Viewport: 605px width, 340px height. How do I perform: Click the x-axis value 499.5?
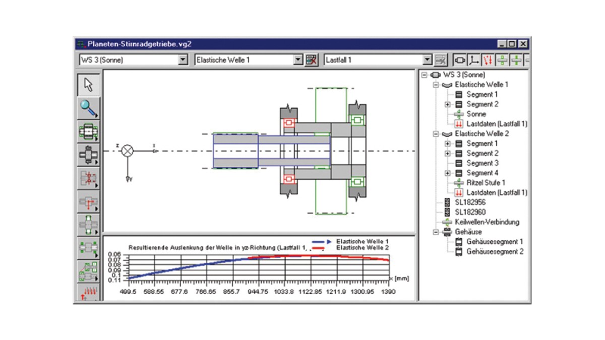coord(128,292)
